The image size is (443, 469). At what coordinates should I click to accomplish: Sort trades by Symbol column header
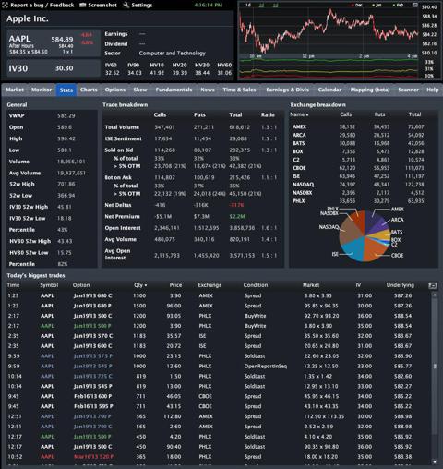(49, 285)
